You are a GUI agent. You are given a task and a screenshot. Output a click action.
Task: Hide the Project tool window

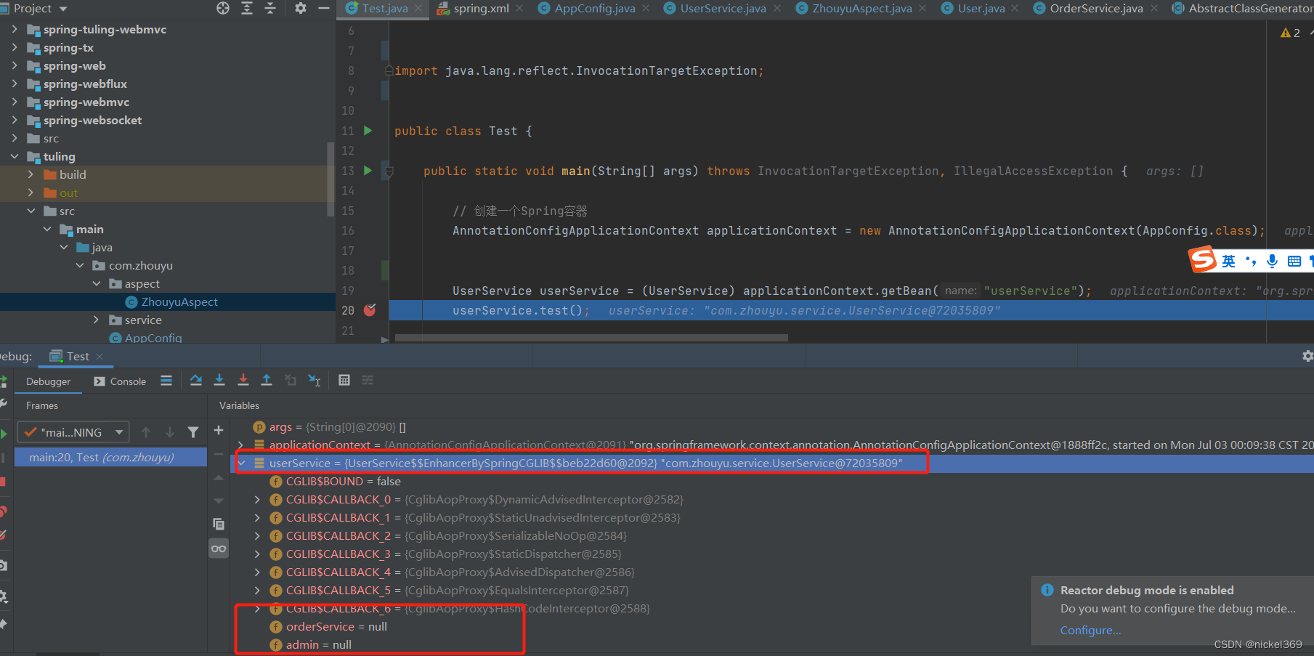[x=324, y=8]
